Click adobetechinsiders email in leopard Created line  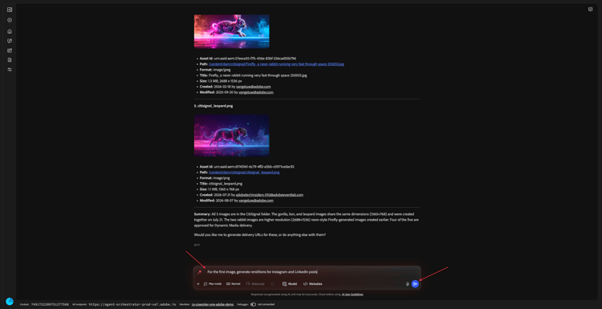pos(270,195)
